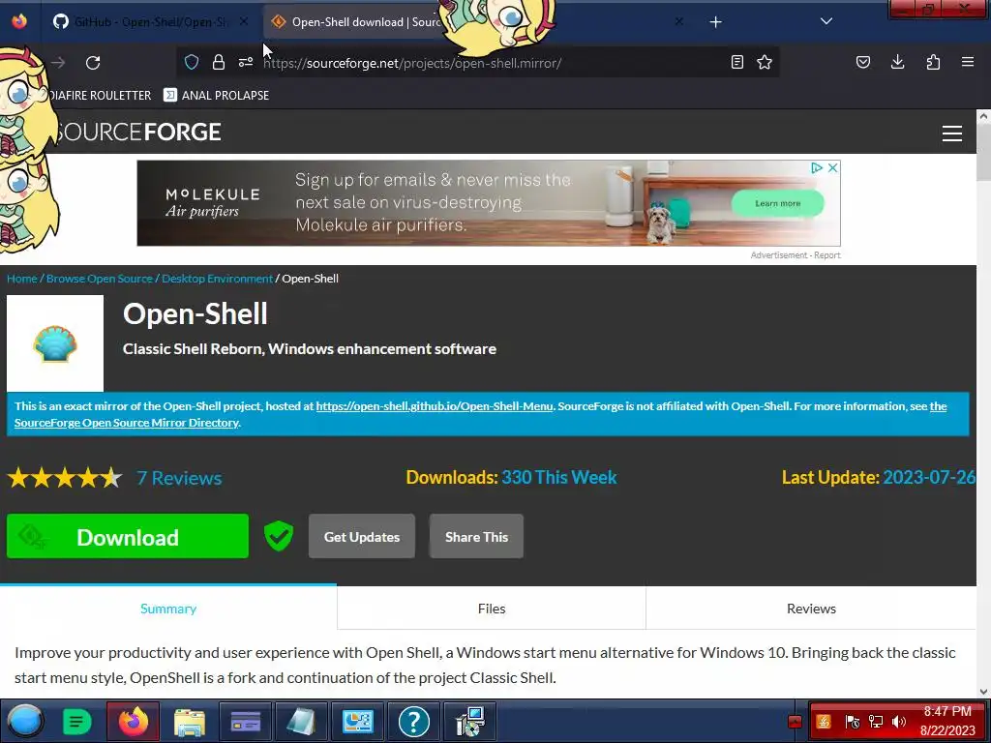Open Browse Open Source breadcrumb
Screen dimensions: 991x743
click(x=100, y=279)
